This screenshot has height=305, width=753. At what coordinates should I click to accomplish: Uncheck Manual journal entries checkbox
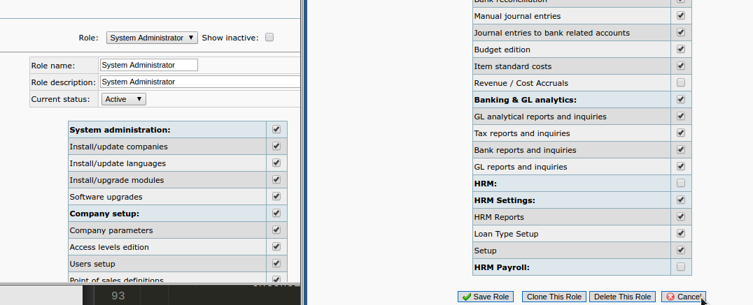(681, 16)
